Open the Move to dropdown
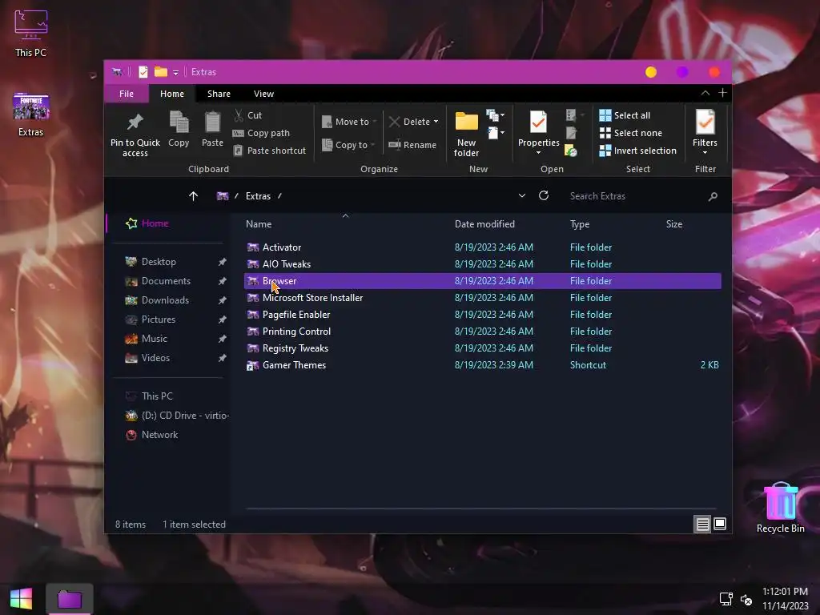The image size is (820, 615). tap(349, 122)
